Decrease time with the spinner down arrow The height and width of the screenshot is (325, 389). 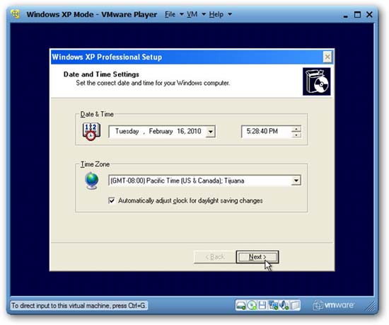(296, 135)
